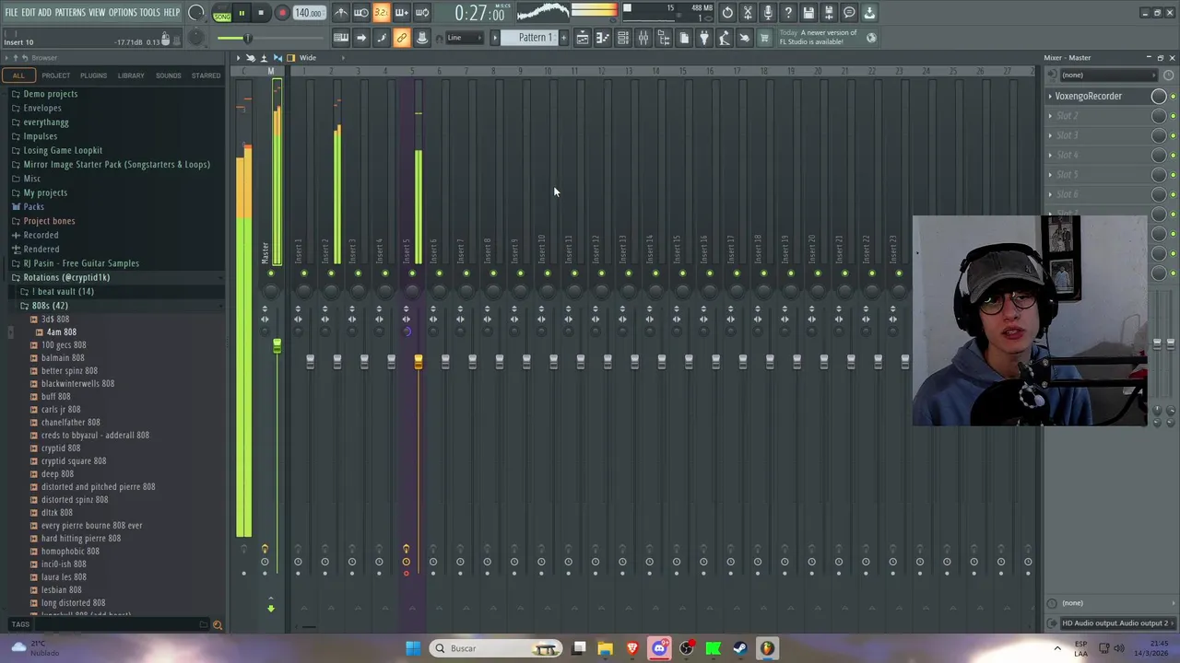Open the Packs folder
The width and height of the screenshot is (1180, 663).
(33, 207)
